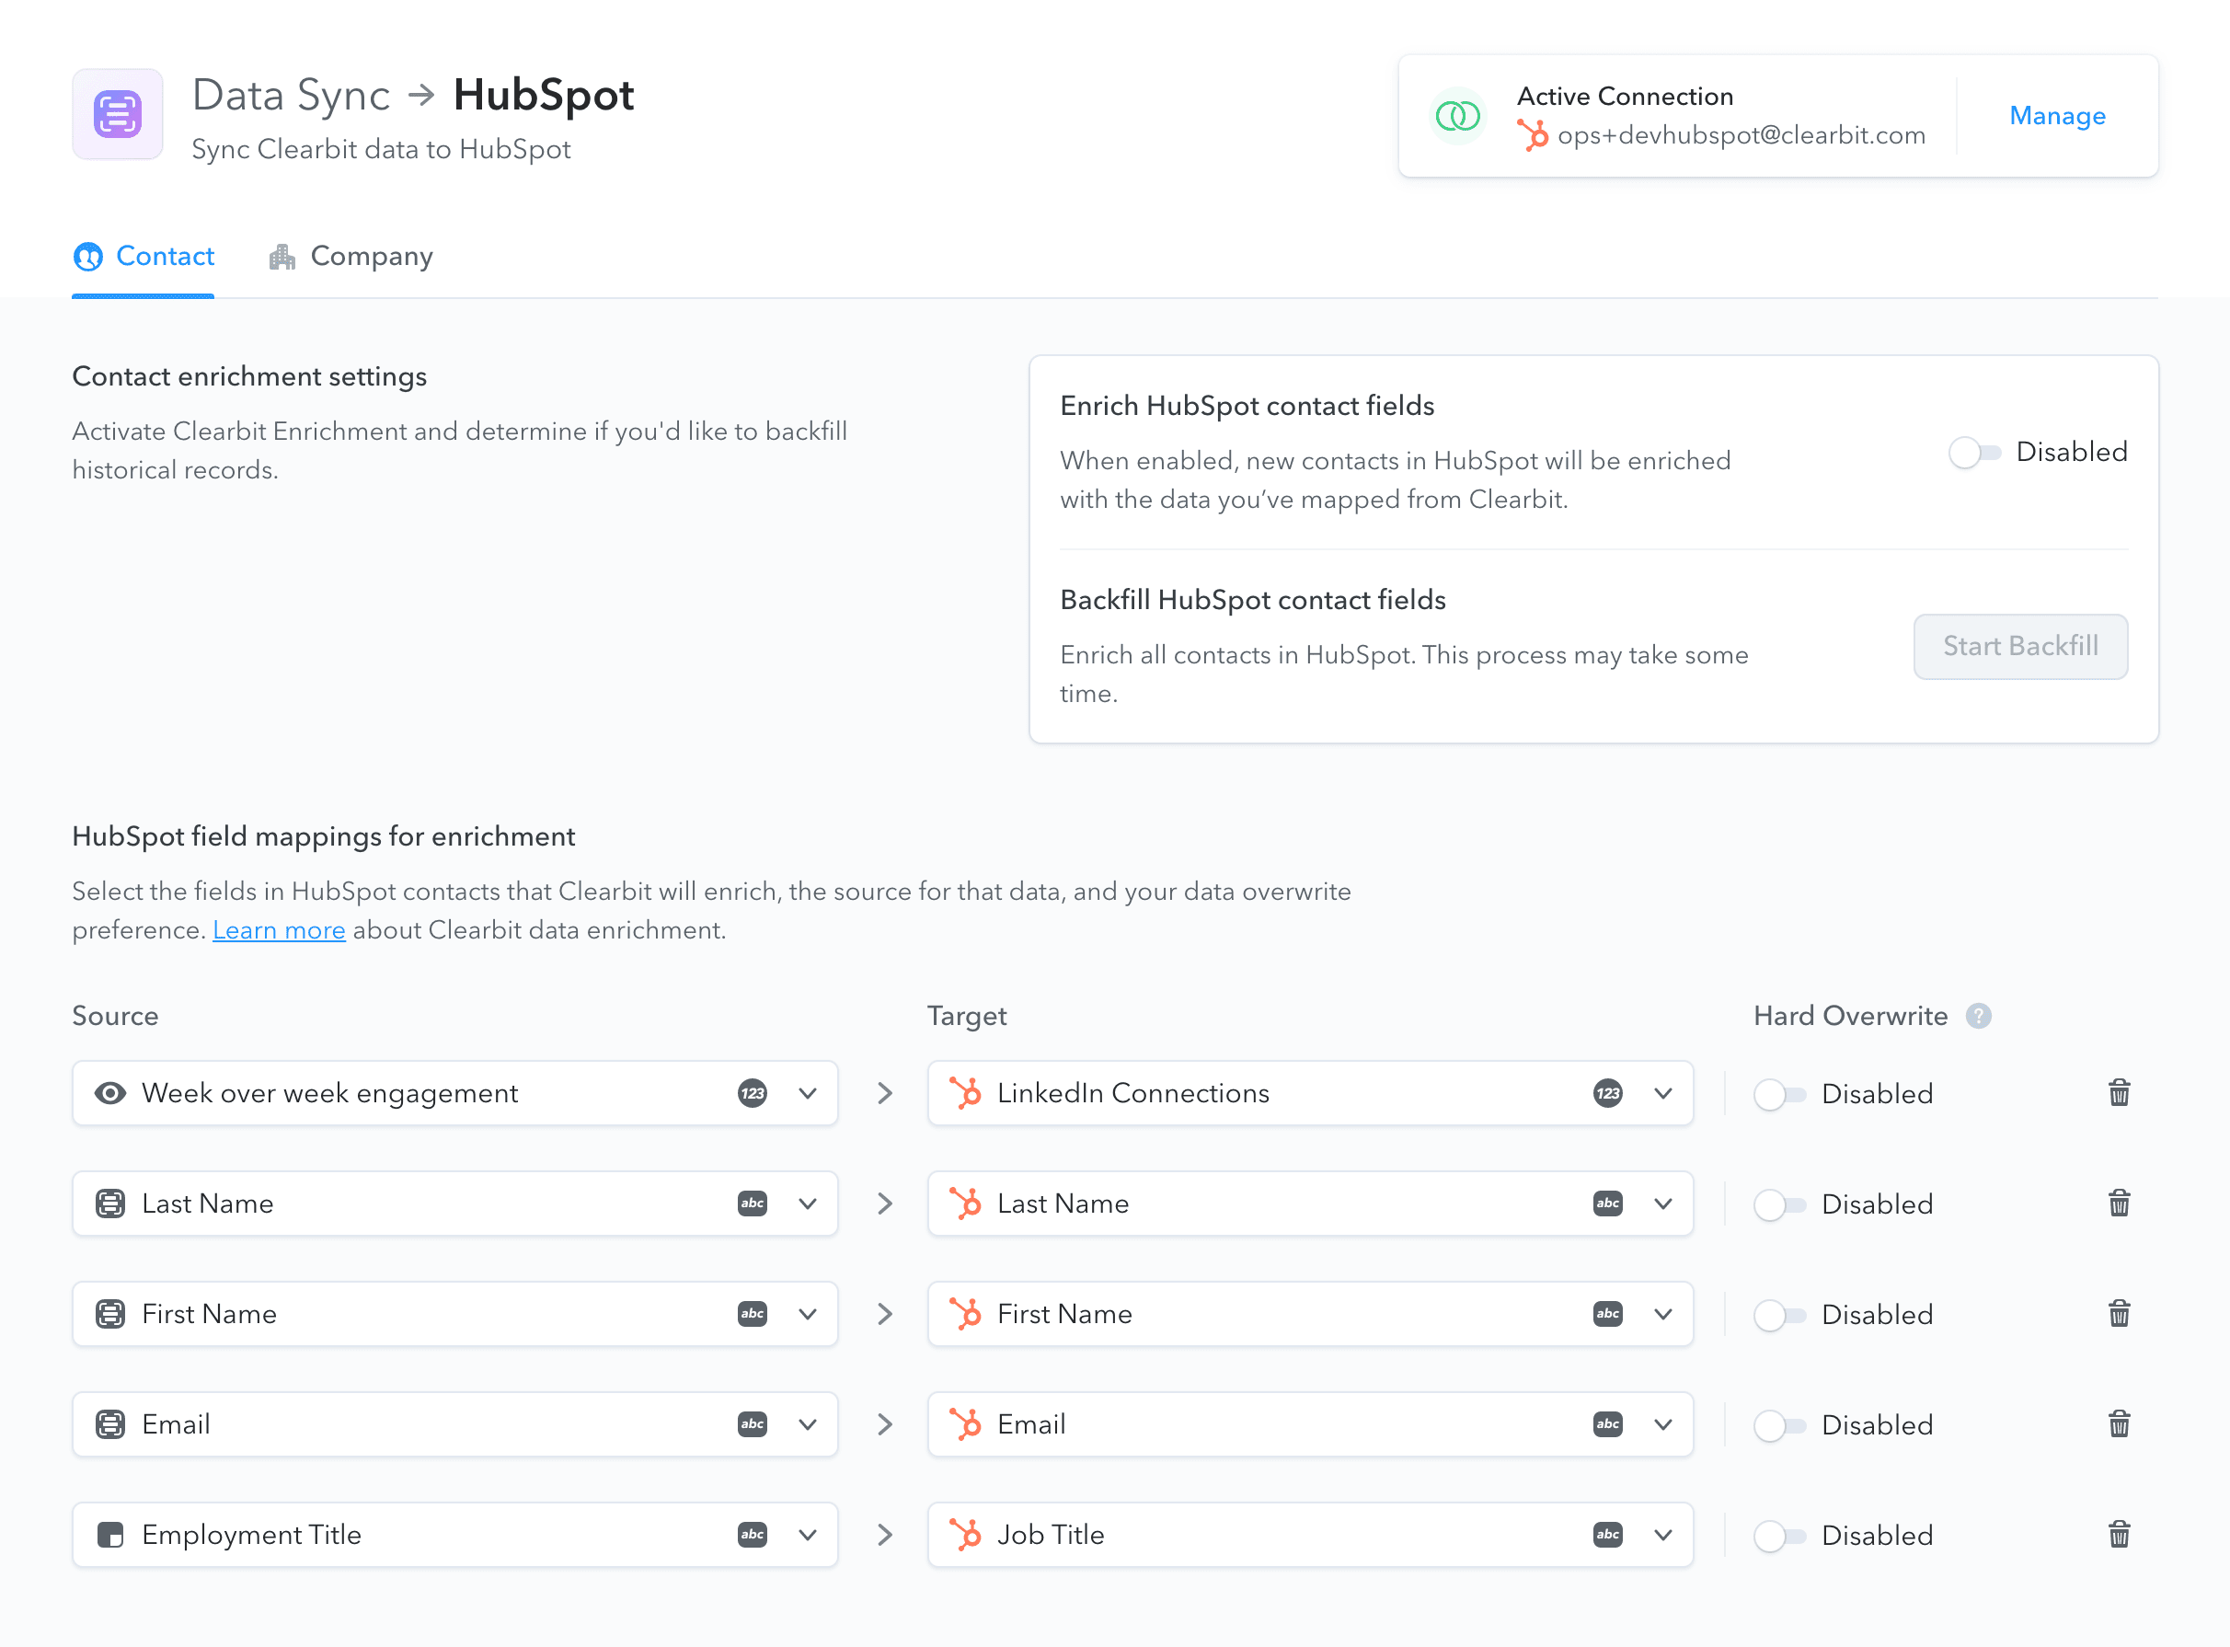Viewport: 2230px width, 1647px height.
Task: Enable Hard Overwrite for the Email mapping
Action: pos(1779,1424)
